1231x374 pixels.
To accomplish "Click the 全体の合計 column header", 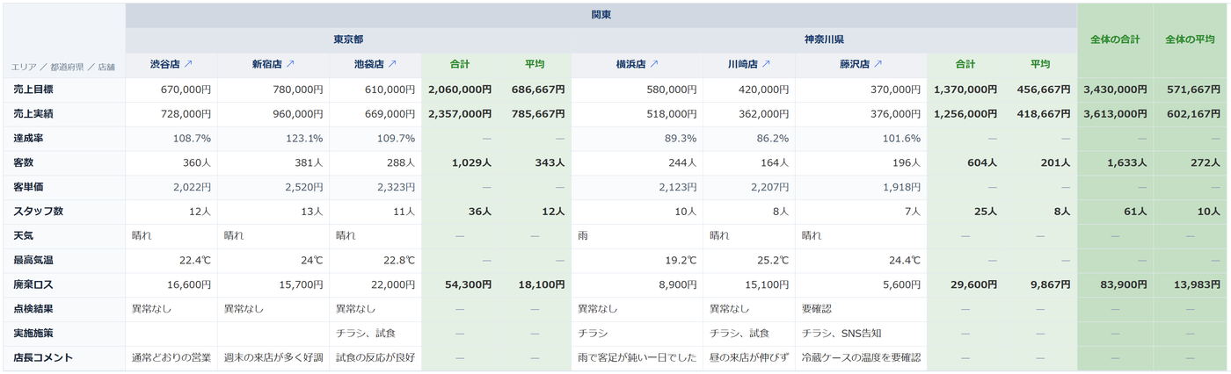I will pos(1116,40).
